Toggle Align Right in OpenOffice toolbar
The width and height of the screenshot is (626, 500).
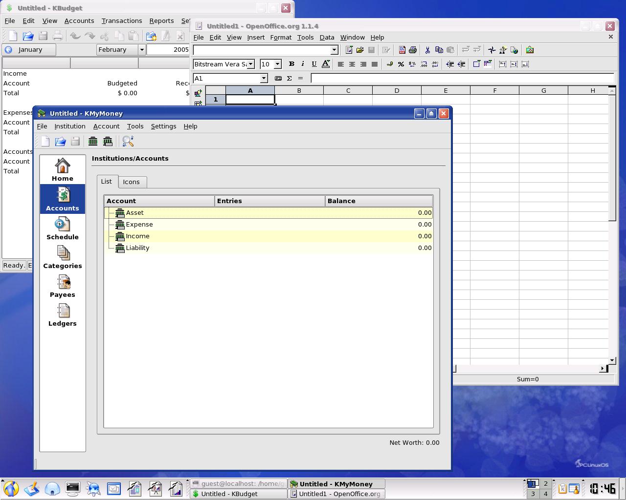pyautogui.click(x=363, y=64)
